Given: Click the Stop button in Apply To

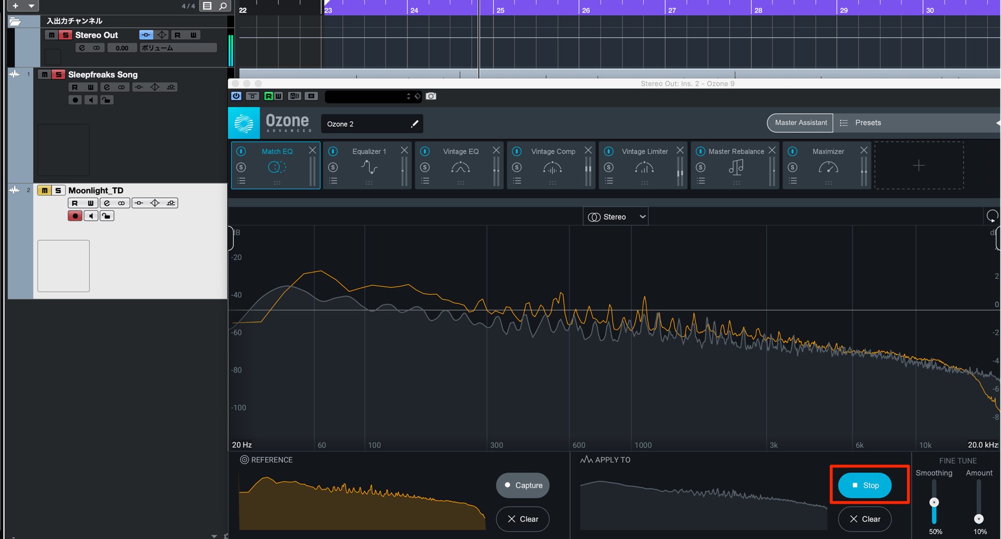Looking at the screenshot, I should pyautogui.click(x=865, y=485).
